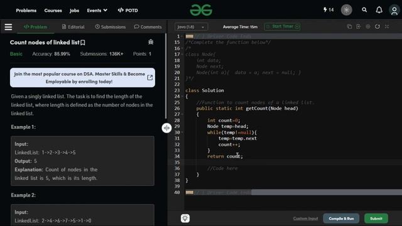
Task: Open the POTD link
Action: (128, 10)
